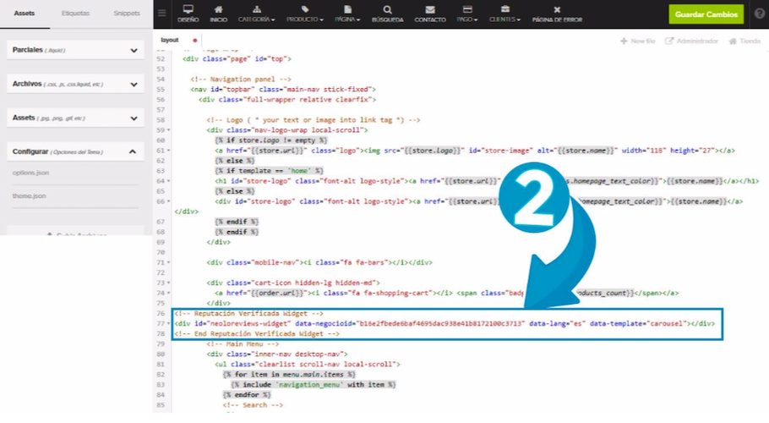The width and height of the screenshot is (769, 423).
Task: Click the Guardar Cambios button
Action: (x=706, y=14)
